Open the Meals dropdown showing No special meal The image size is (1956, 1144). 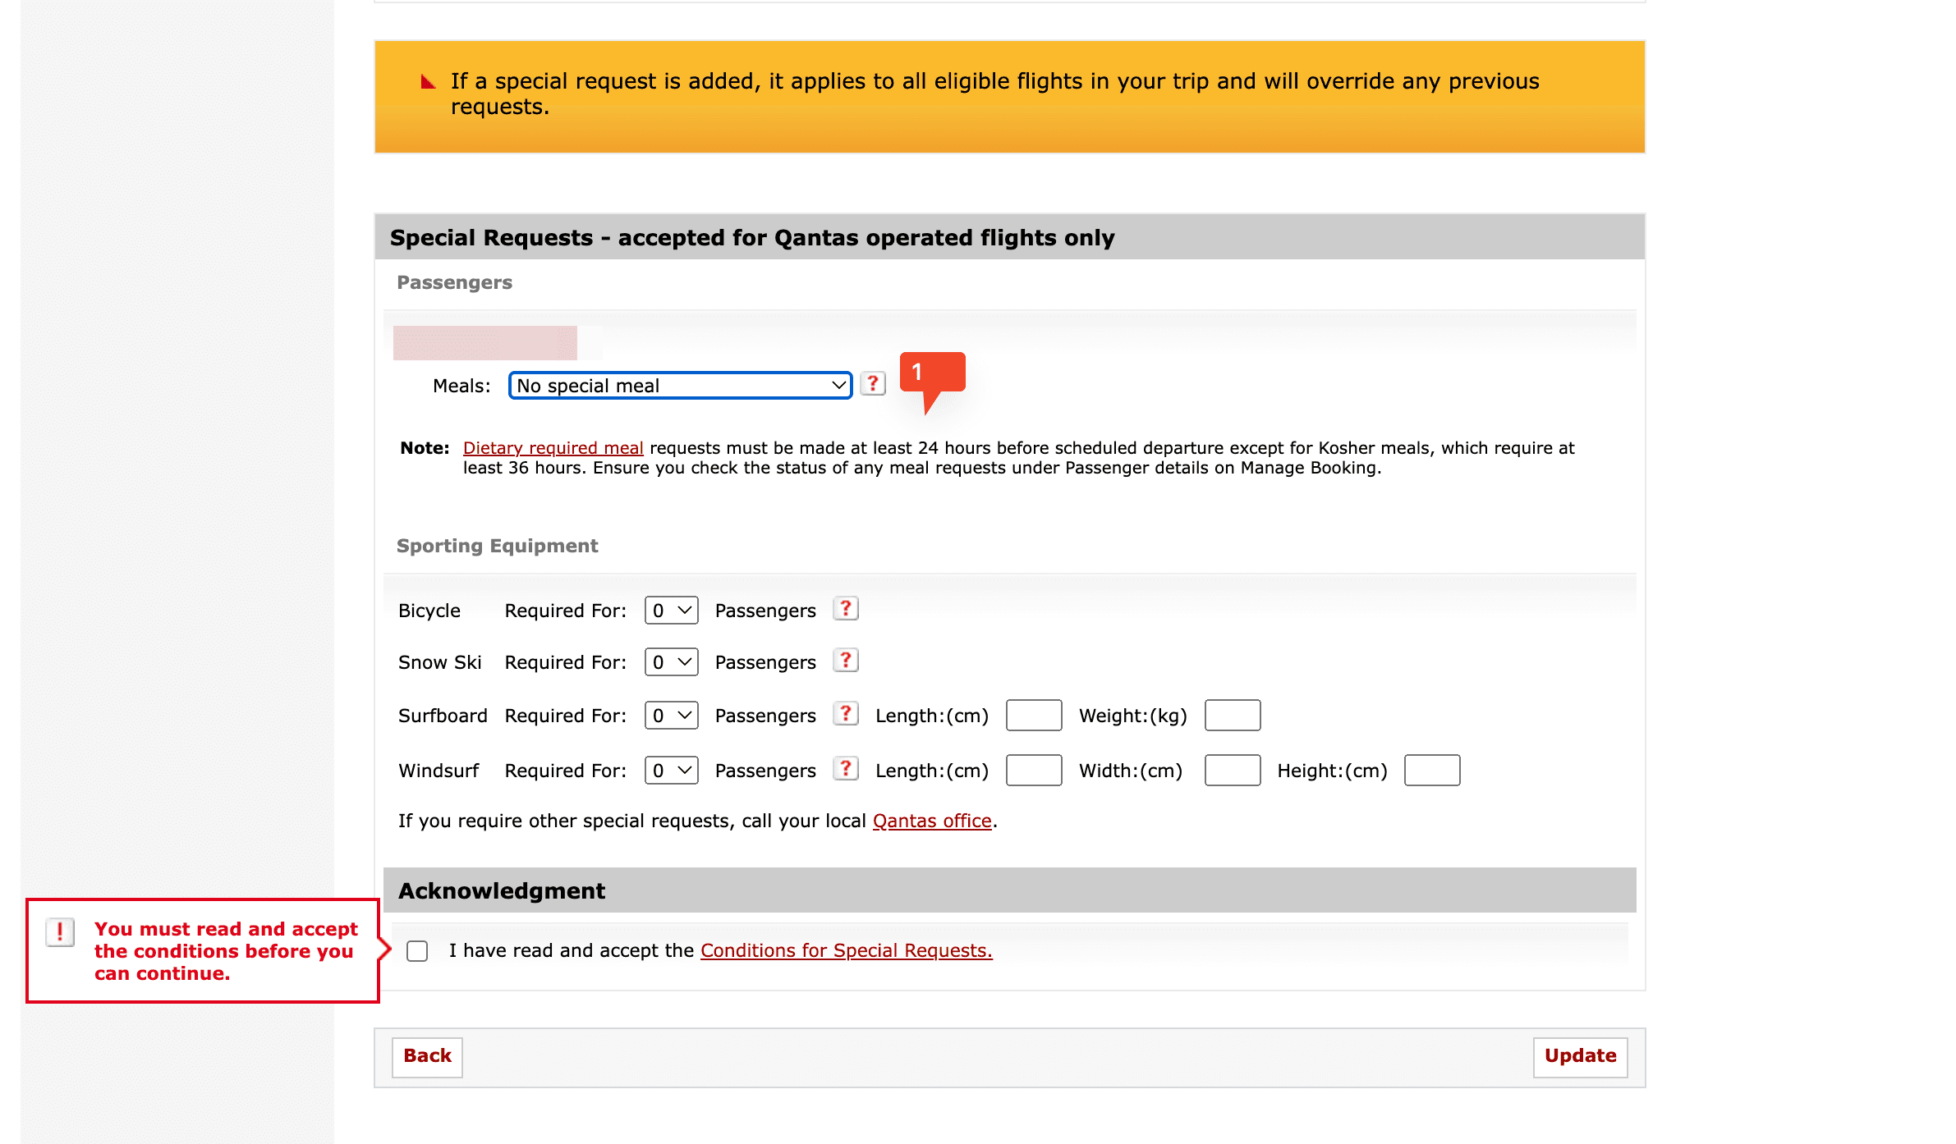click(x=680, y=386)
